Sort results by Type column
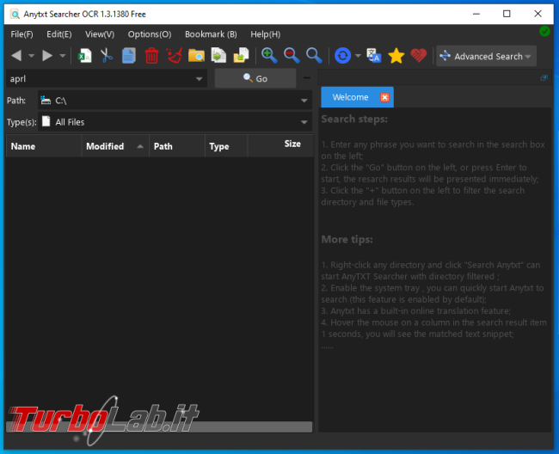Screen dimensions: 559x454 point(226,146)
